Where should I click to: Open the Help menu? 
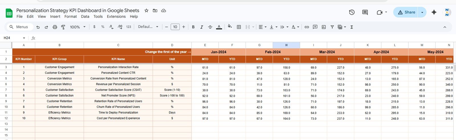(134, 16)
